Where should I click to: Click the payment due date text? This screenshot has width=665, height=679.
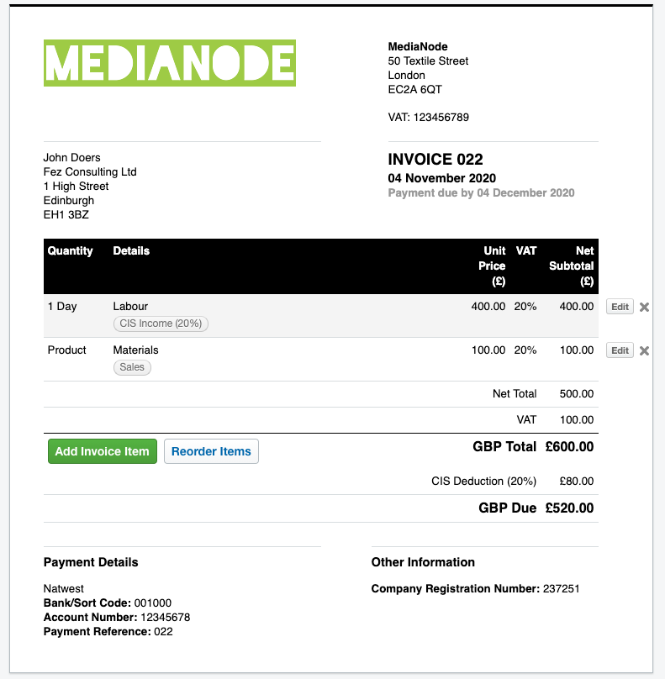coord(480,192)
